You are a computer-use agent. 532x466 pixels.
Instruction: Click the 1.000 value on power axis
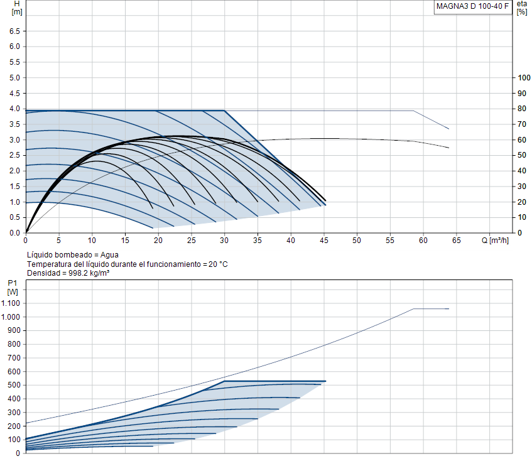(11, 317)
